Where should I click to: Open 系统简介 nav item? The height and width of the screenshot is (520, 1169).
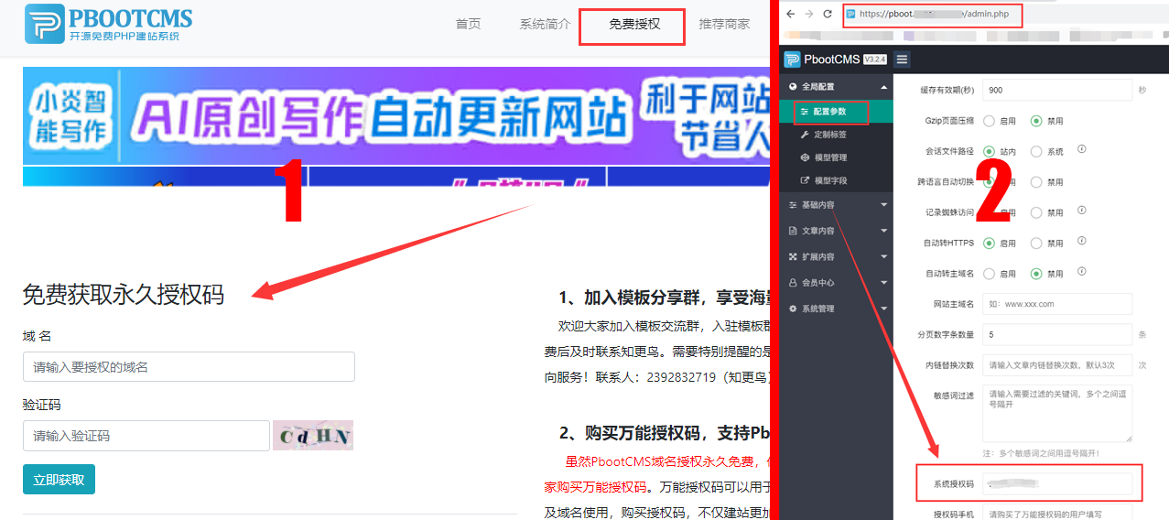pos(545,25)
